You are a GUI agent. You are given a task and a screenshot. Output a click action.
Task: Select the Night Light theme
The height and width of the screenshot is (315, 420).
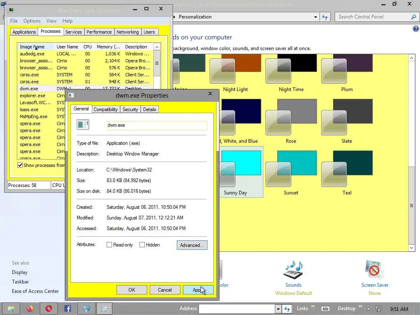coord(235,73)
